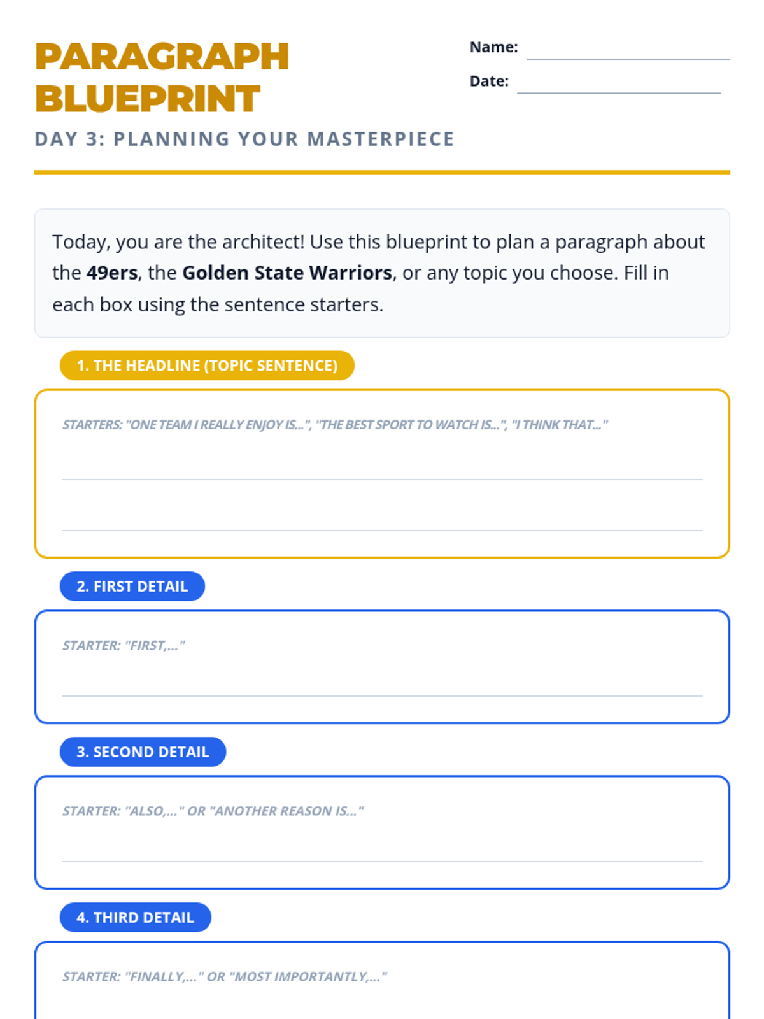Select the First Detail label
The height and width of the screenshot is (1019, 764).
click(132, 587)
